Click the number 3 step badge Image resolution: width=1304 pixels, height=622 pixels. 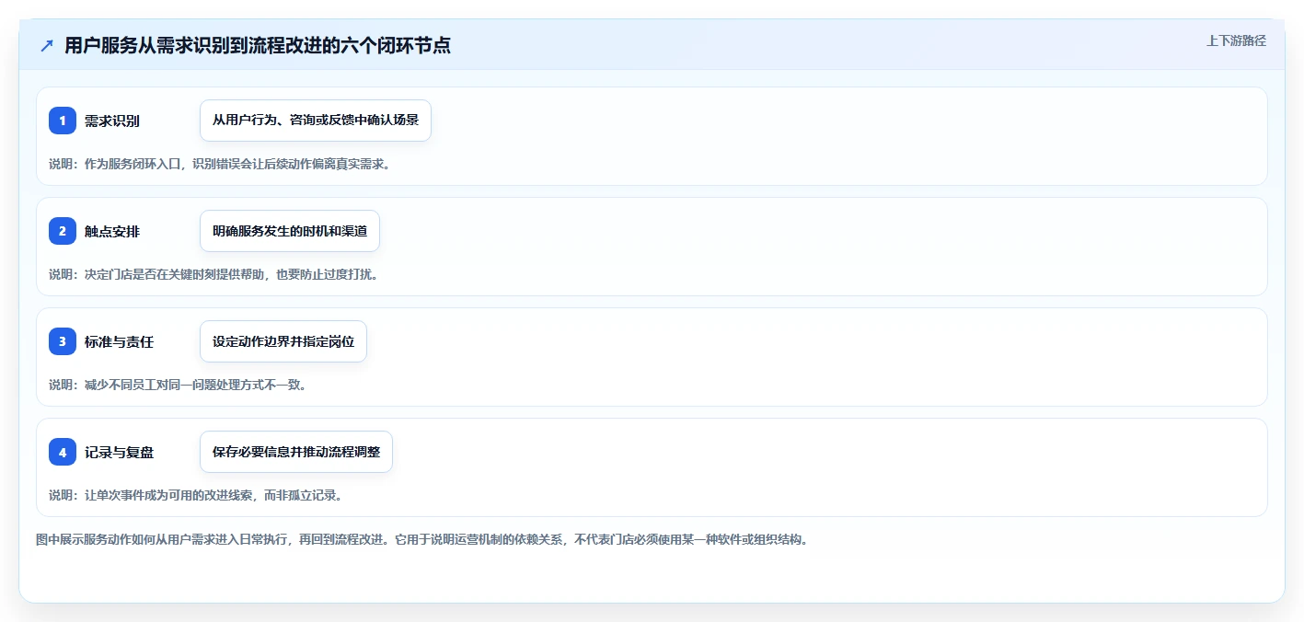pos(63,341)
